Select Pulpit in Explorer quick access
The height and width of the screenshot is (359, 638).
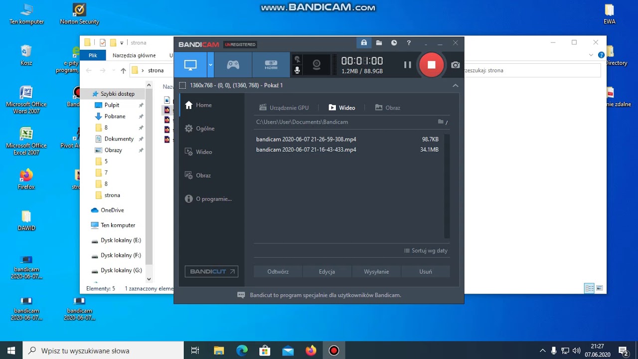112,105
